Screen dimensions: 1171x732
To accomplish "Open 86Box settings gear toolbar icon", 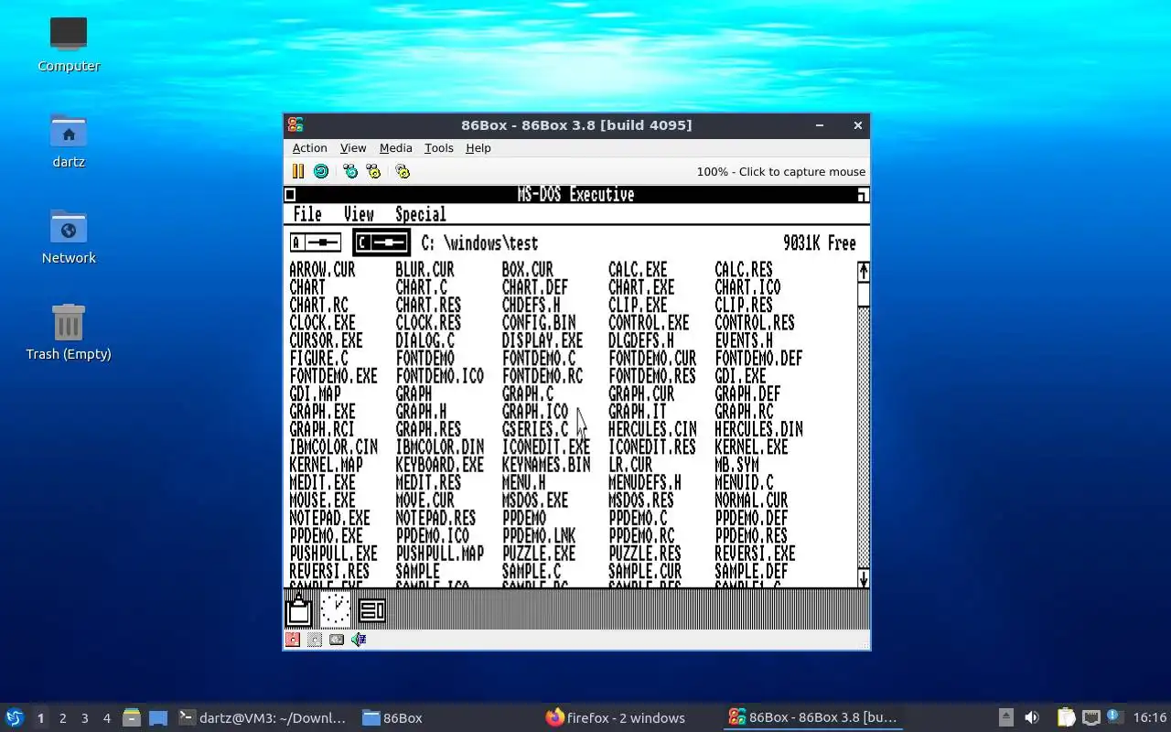I will pos(403,171).
